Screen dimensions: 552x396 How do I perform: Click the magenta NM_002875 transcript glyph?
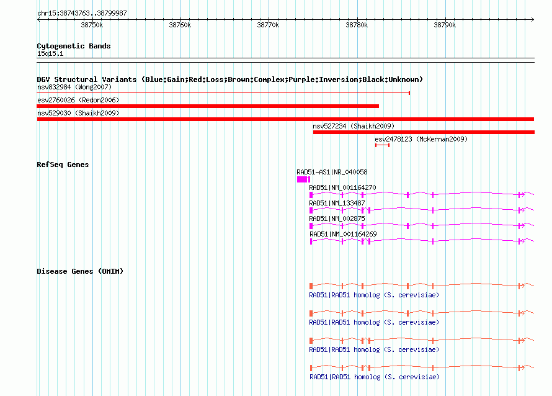click(422, 225)
